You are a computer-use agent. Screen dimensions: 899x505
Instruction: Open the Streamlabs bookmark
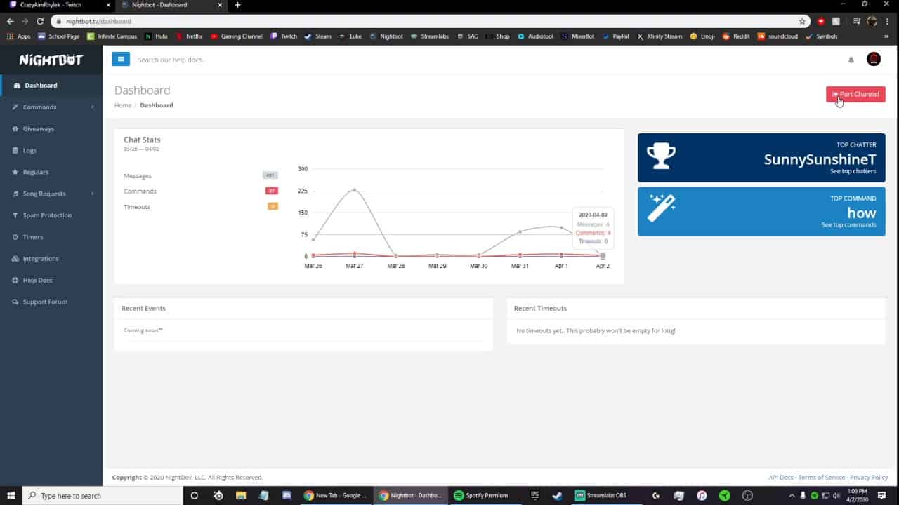tap(430, 36)
